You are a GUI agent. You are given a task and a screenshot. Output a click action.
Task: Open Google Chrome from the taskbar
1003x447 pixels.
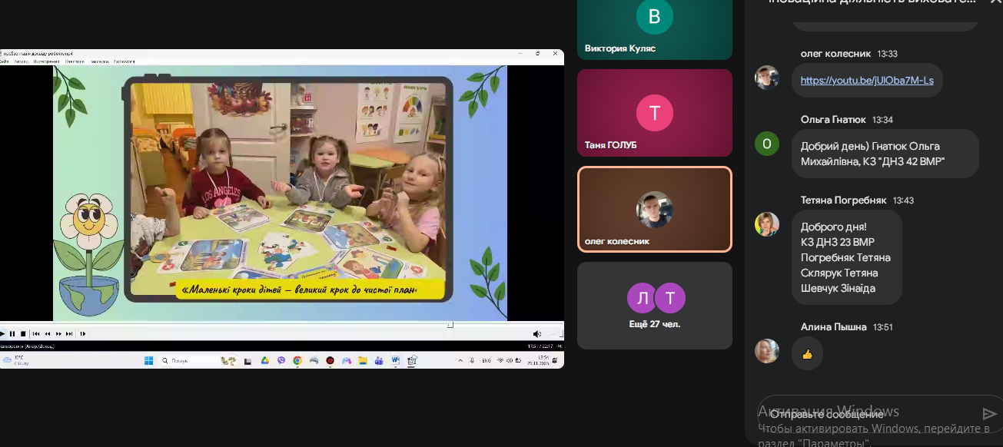297,360
